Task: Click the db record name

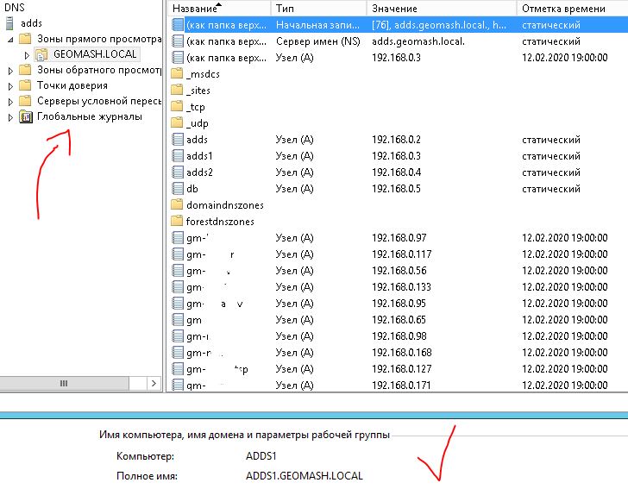Action: pyautogui.click(x=192, y=189)
